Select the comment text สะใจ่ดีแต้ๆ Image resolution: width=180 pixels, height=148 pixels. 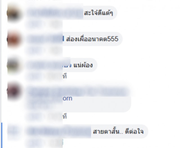point(99,13)
